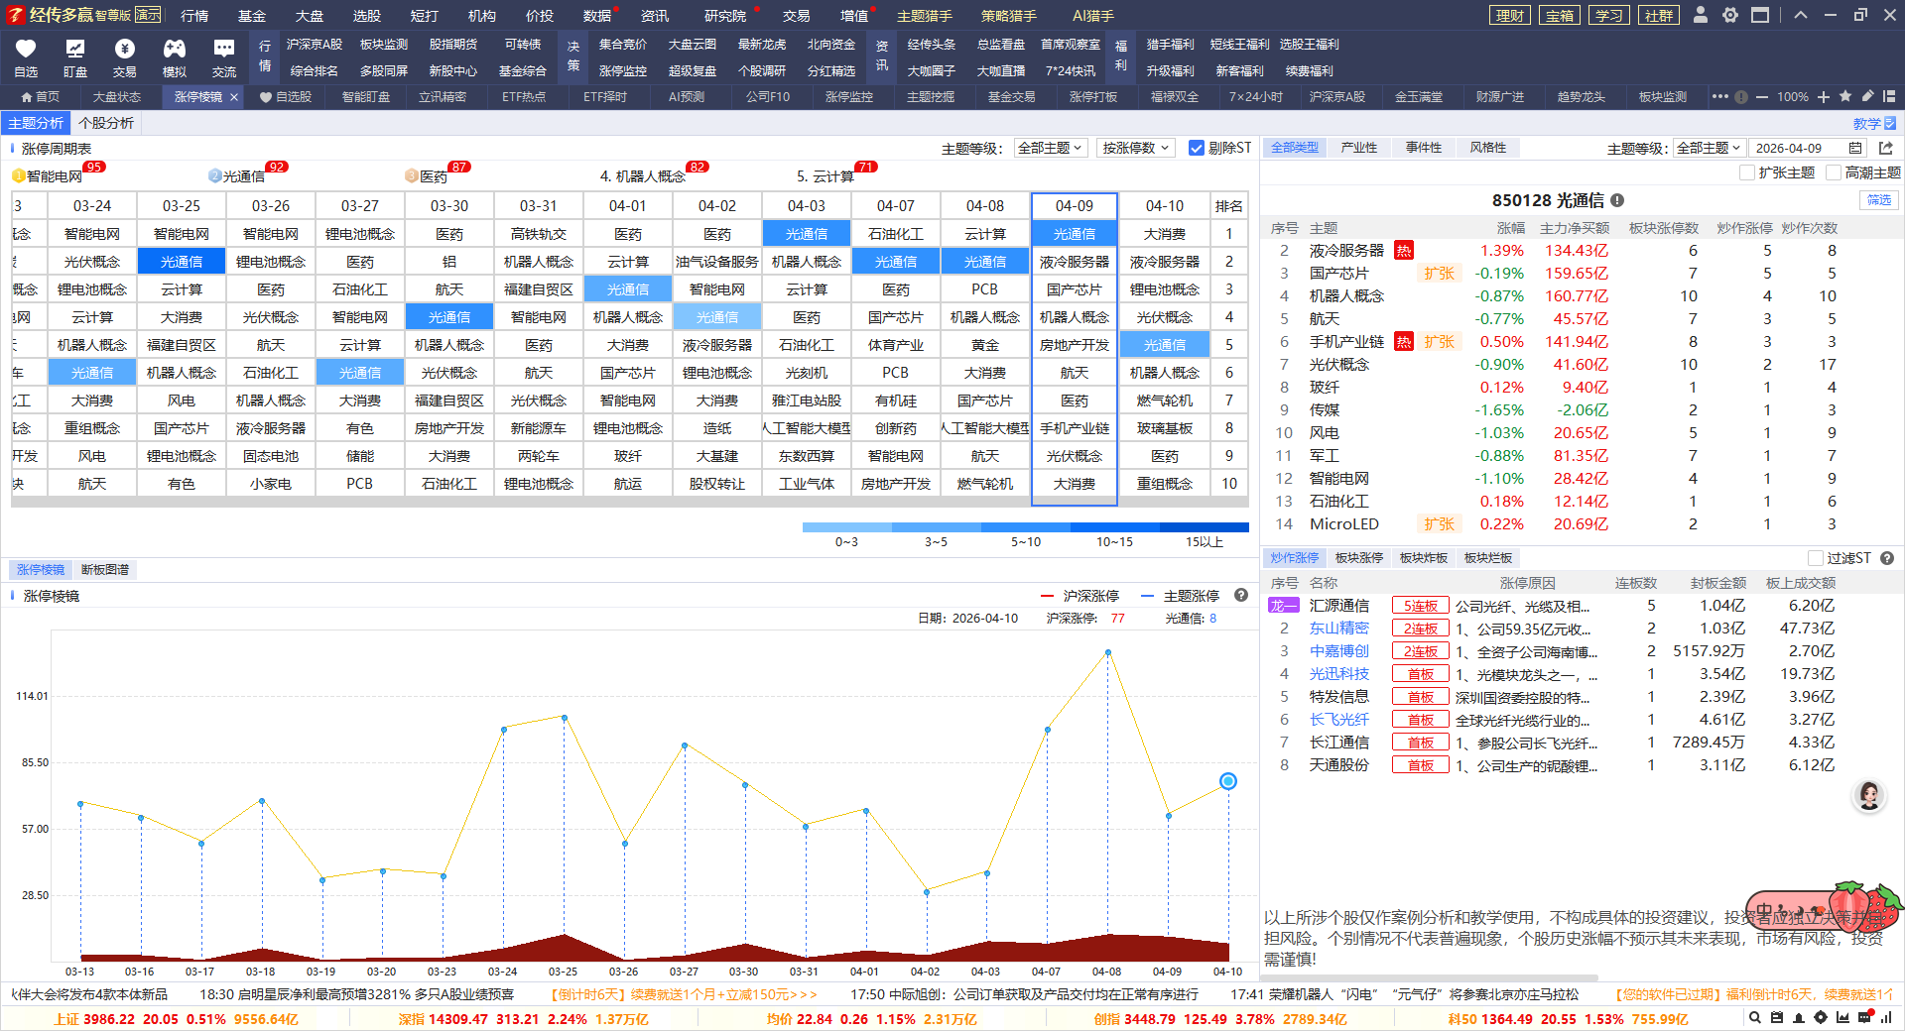Open the 模拟 gamepad icon
Screen dimensions: 1905x1031
[x=175, y=50]
